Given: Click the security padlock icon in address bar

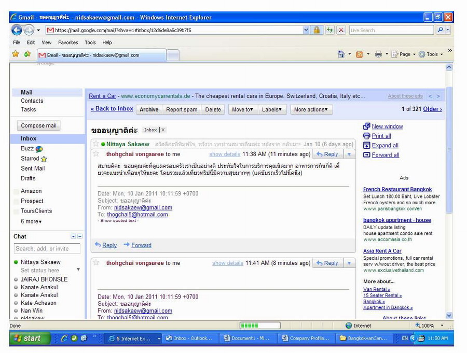Looking at the screenshot, I should pyautogui.click(x=317, y=30).
